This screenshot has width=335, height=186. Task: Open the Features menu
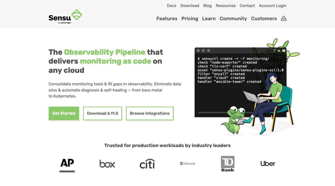167,18
